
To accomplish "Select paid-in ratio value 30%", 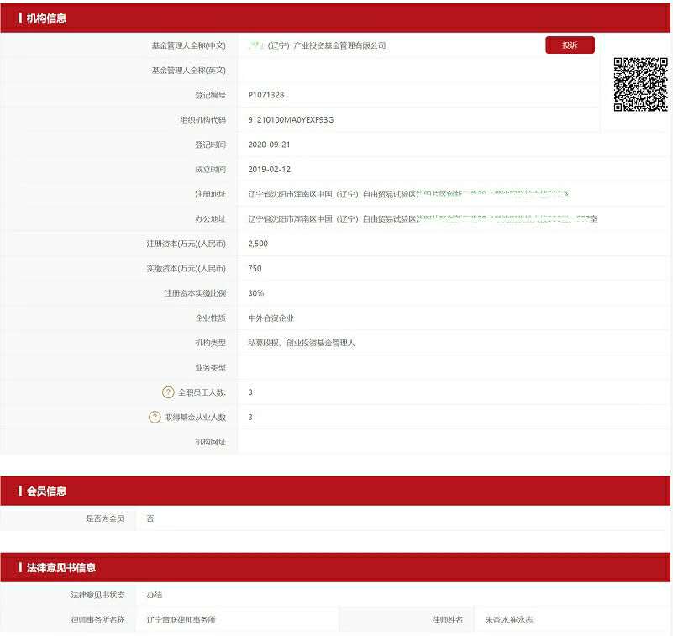I will 255,293.
